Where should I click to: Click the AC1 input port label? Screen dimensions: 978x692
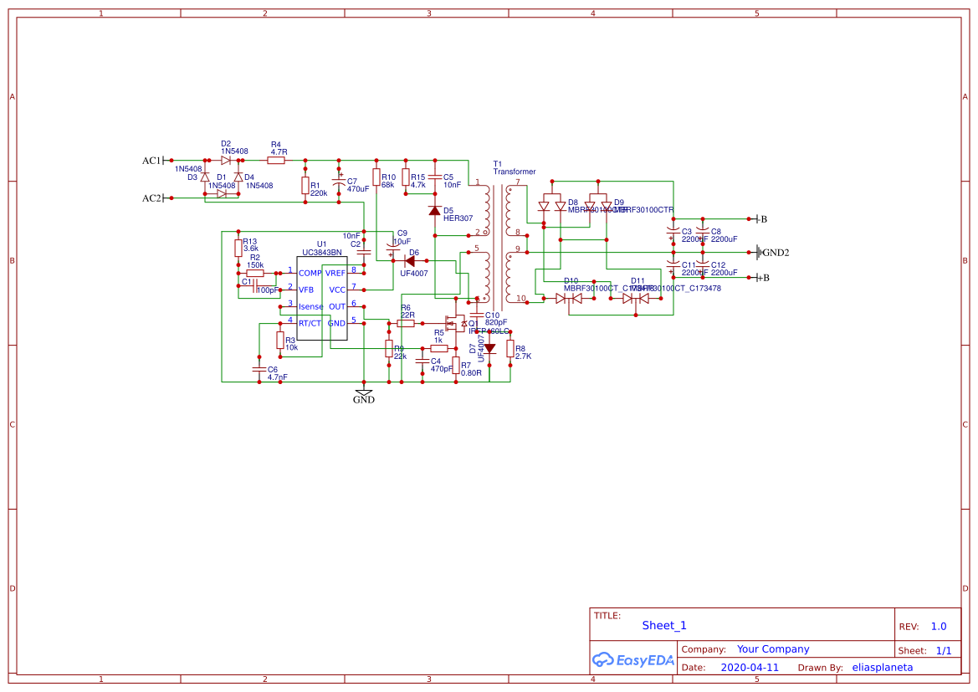[x=152, y=159]
